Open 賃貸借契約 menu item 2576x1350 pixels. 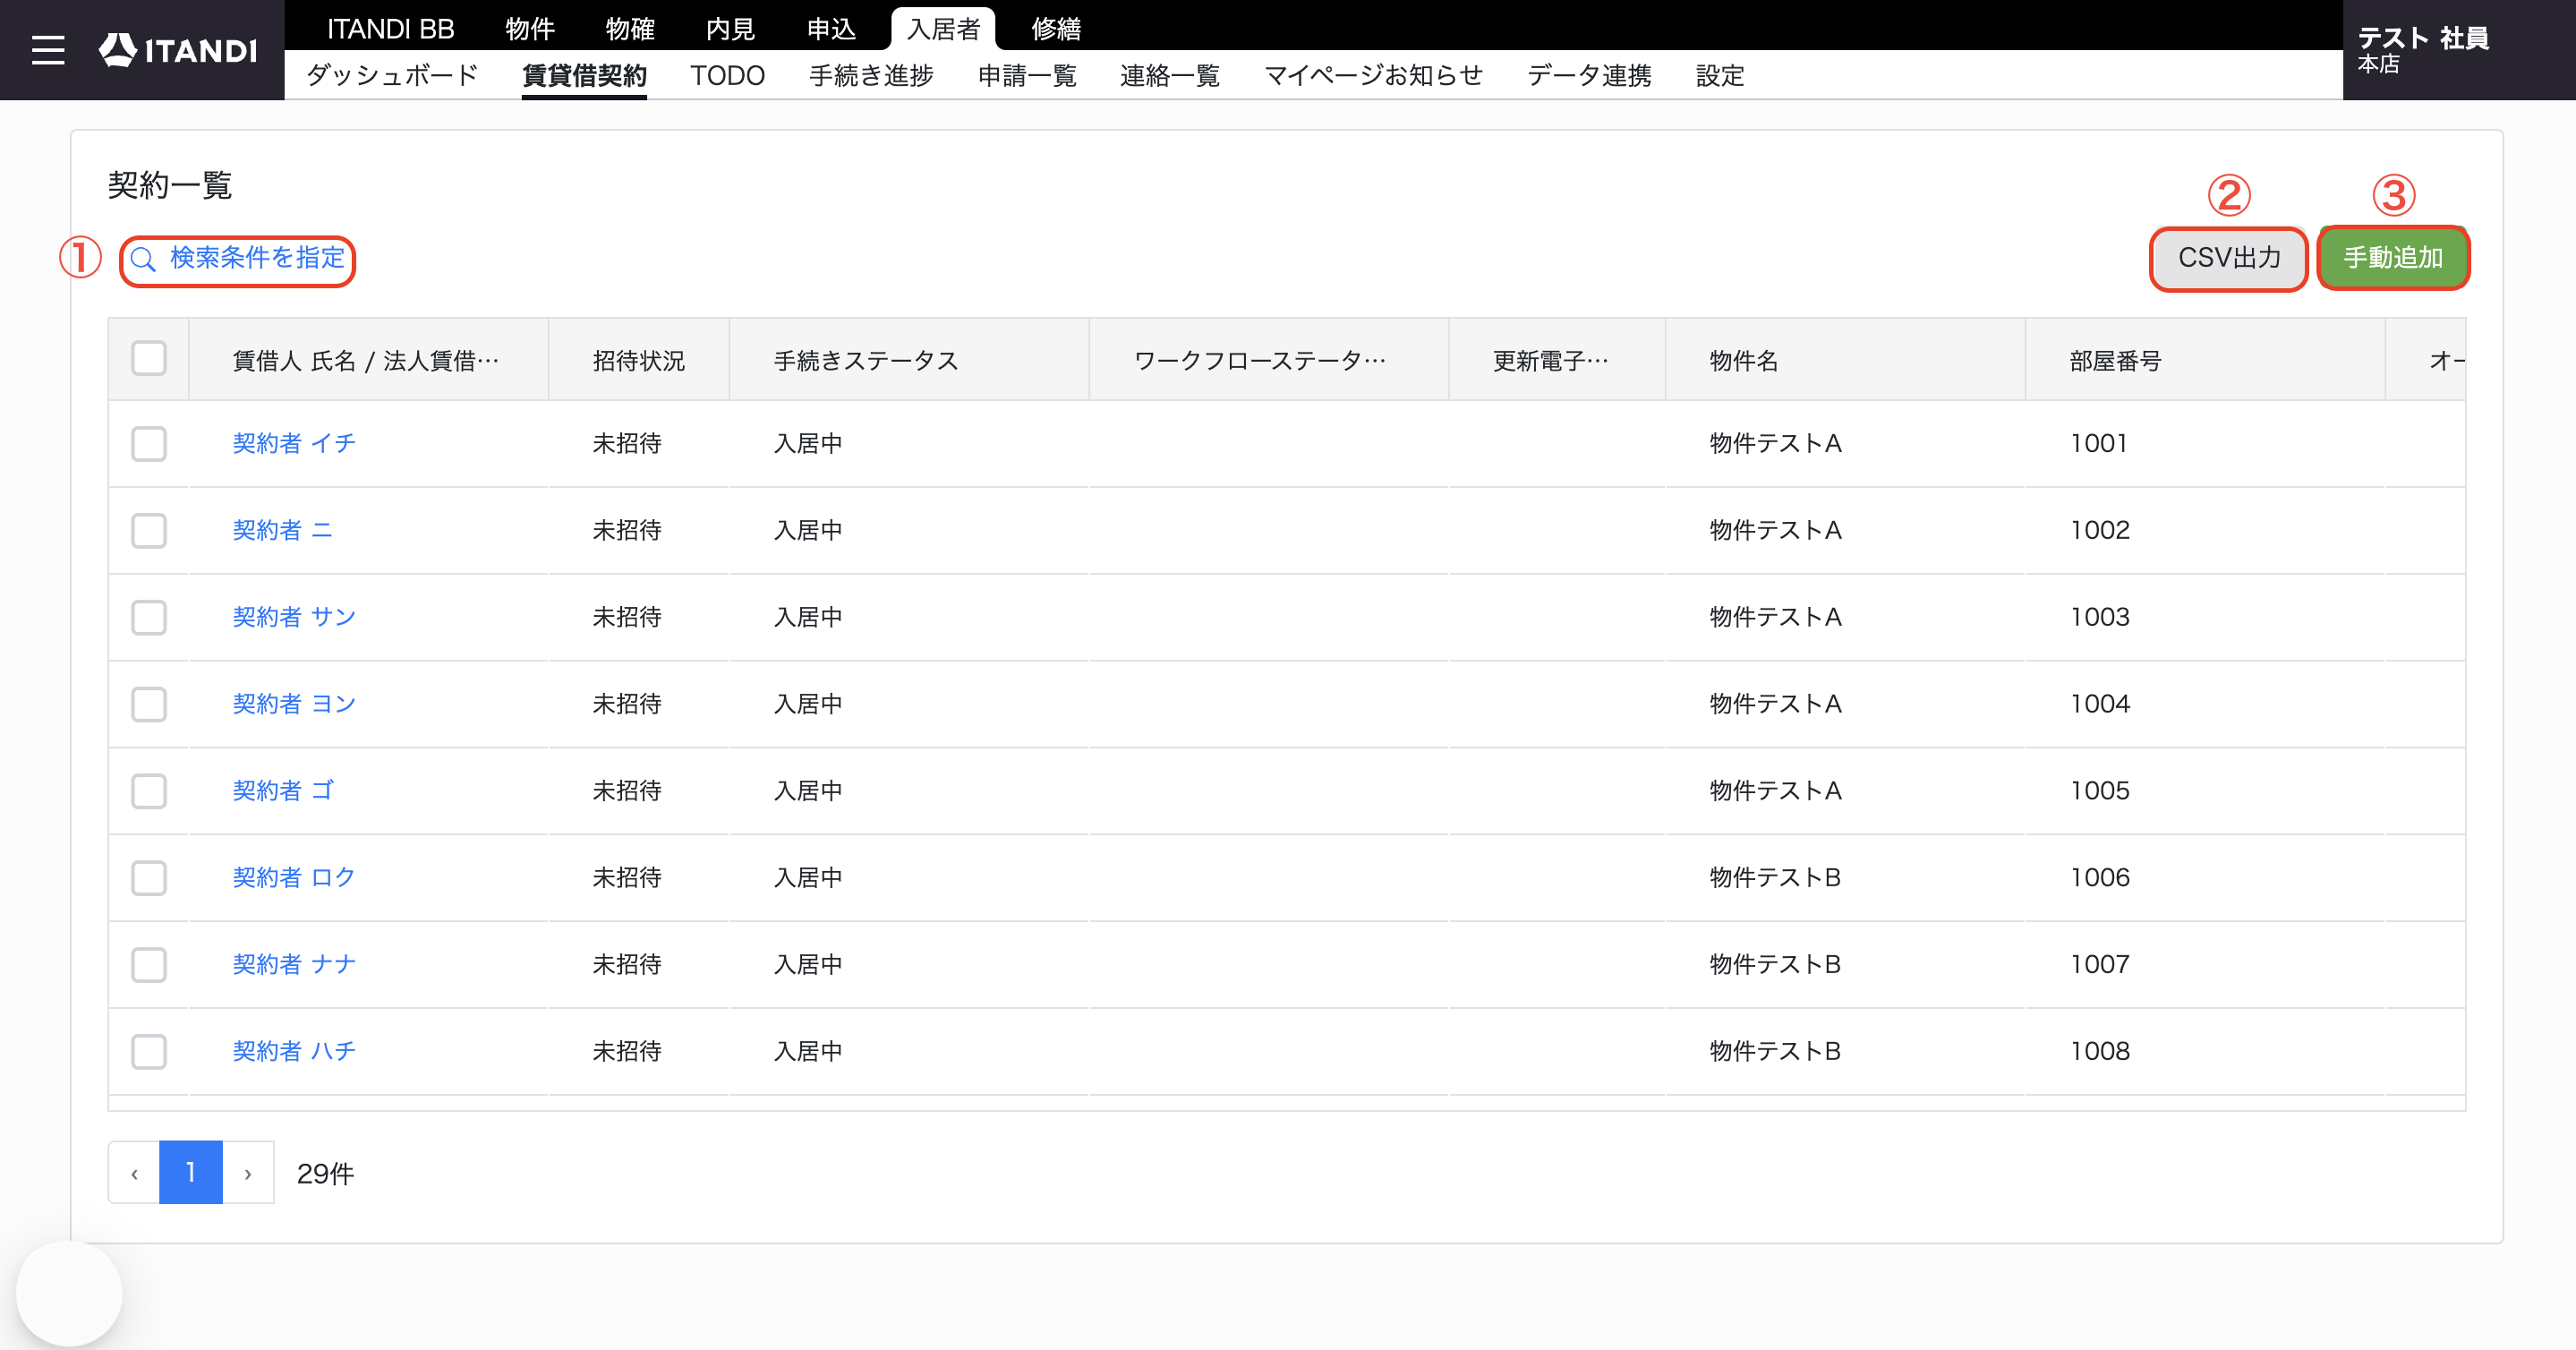click(584, 76)
